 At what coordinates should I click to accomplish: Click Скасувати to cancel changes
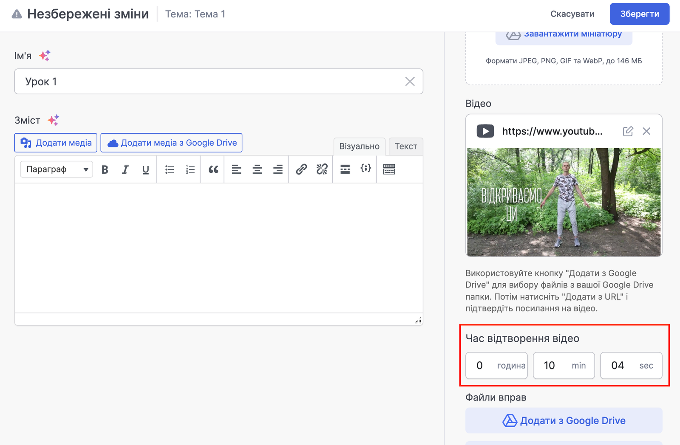click(572, 14)
